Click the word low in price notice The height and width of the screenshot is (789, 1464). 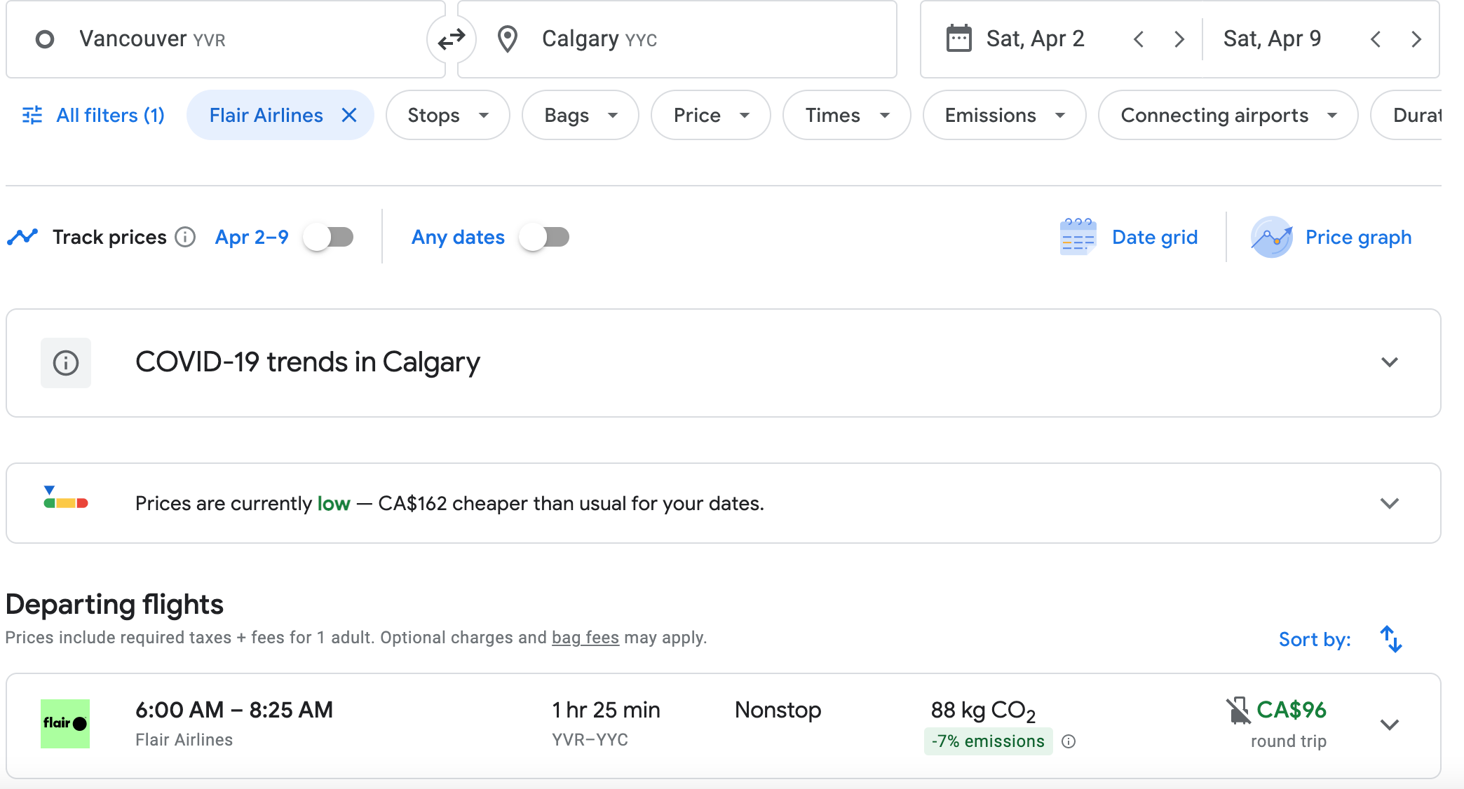[334, 503]
